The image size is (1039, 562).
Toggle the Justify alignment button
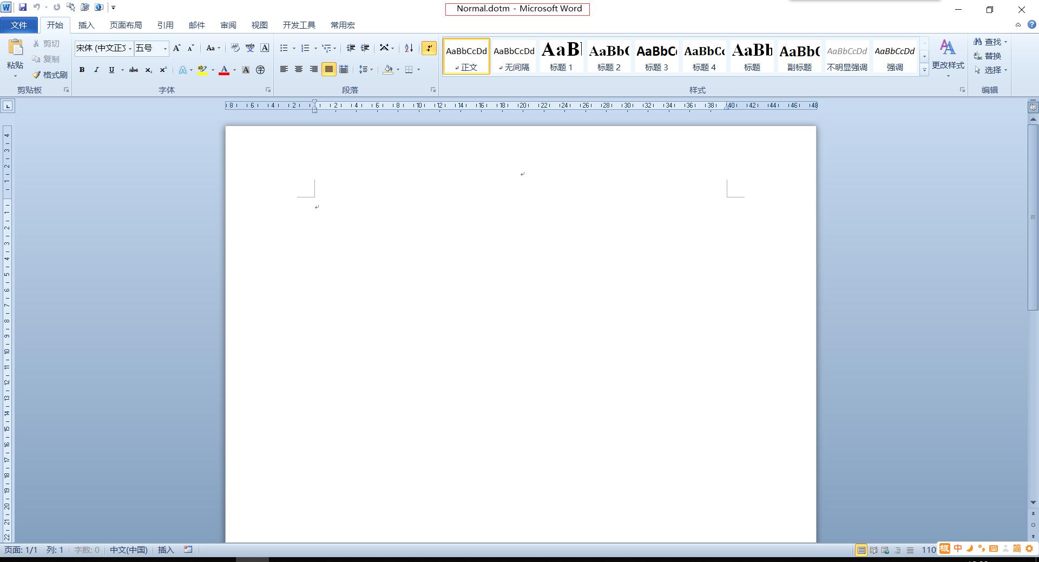(x=328, y=69)
